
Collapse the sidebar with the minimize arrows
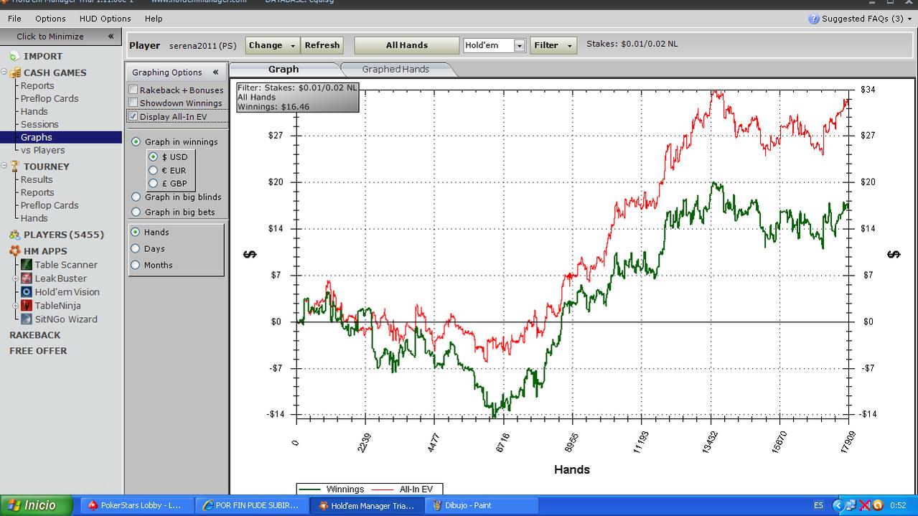pyautogui.click(x=111, y=37)
